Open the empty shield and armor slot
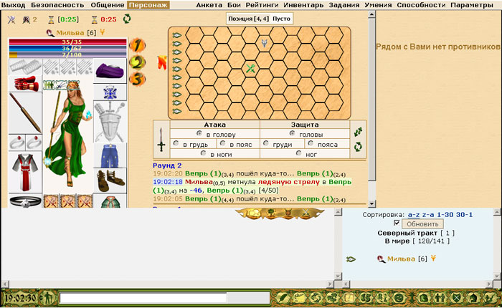Screen dimensions: 502x308 coord(110,122)
